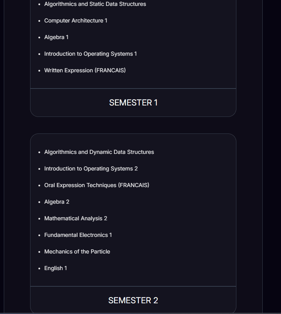
Task: Select Written Expression (FRANCAIS) course
Action: click(x=85, y=71)
